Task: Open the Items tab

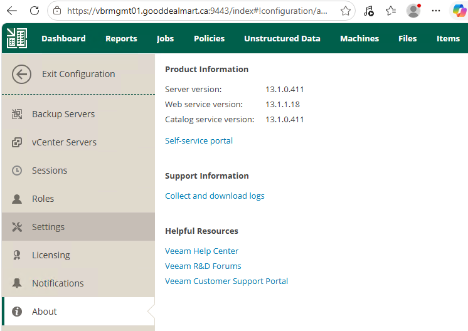Action: [x=449, y=38]
